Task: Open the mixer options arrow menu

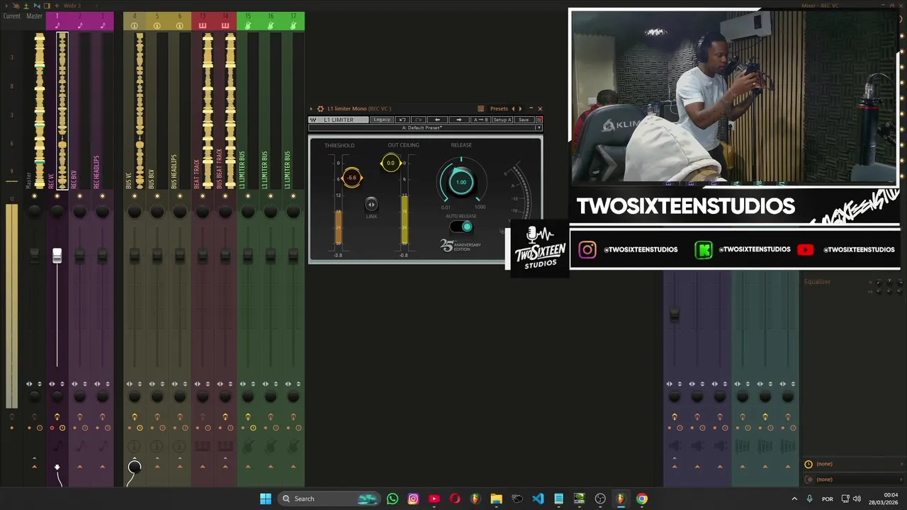Action: tap(6, 6)
